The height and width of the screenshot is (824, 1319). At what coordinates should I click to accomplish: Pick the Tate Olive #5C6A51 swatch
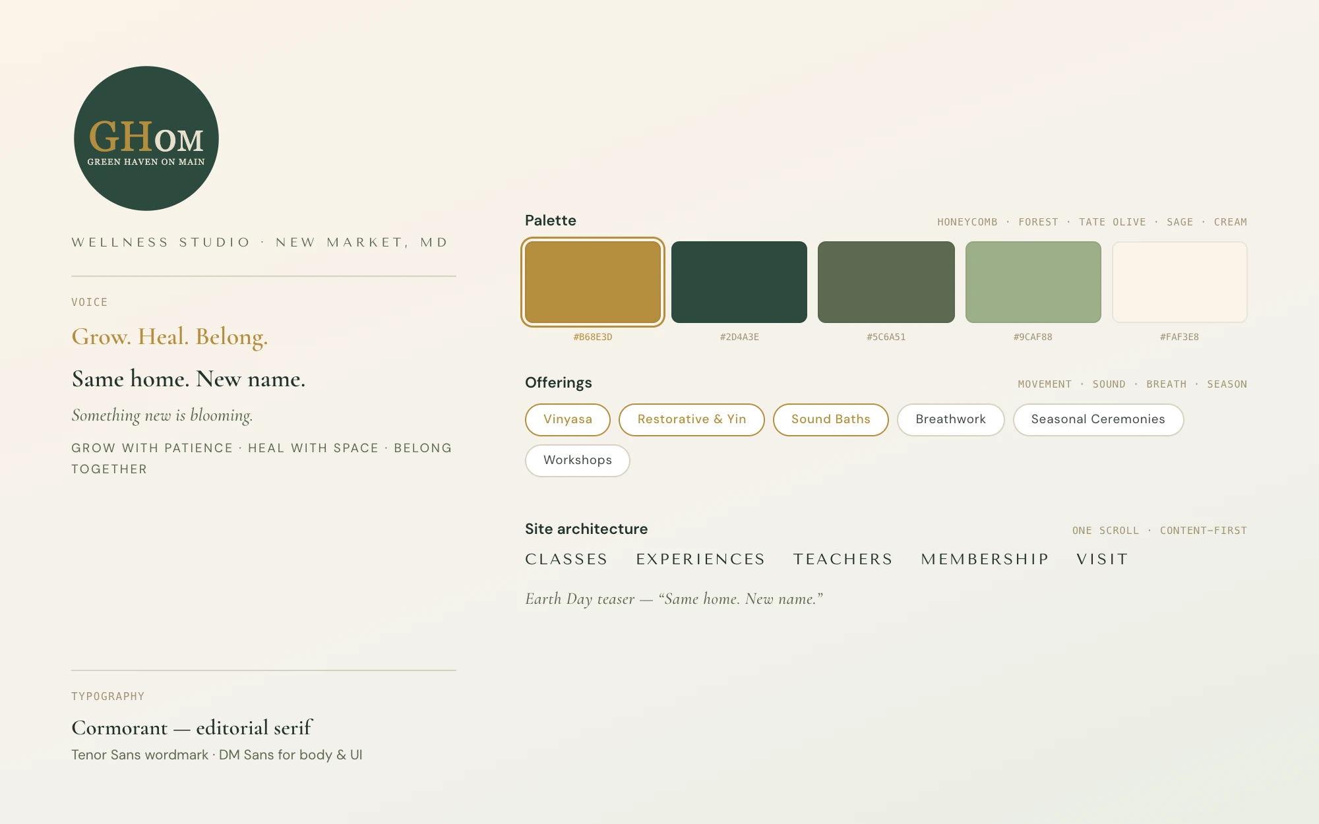[x=886, y=282]
